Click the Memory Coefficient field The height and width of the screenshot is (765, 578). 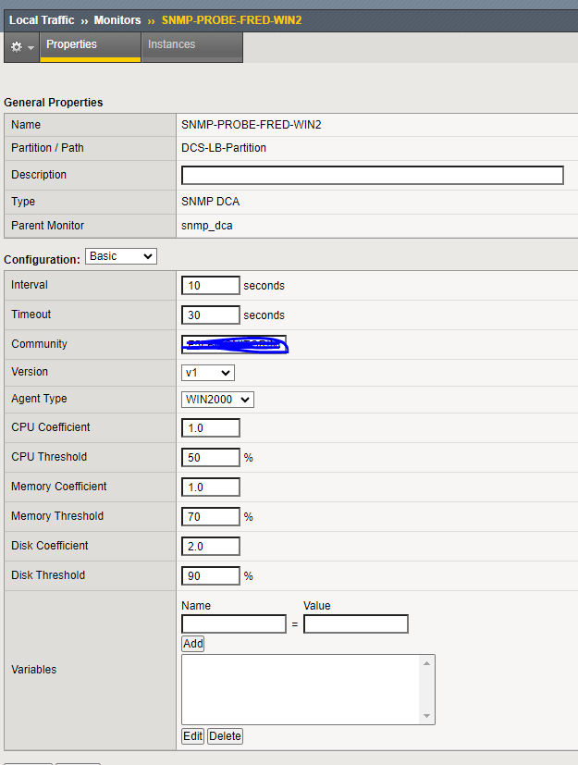pyautogui.click(x=210, y=487)
